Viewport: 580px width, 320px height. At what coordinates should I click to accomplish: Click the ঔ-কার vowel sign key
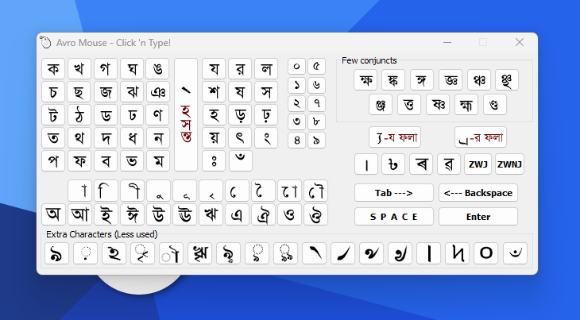[316, 191]
